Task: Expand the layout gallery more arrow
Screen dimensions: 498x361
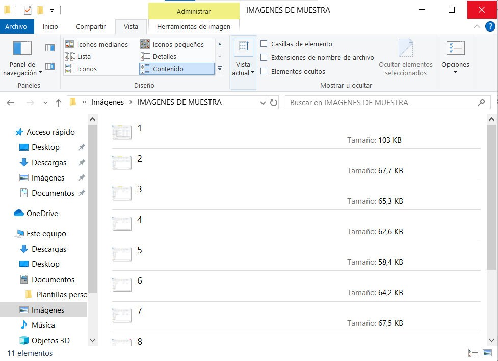Action: point(220,69)
